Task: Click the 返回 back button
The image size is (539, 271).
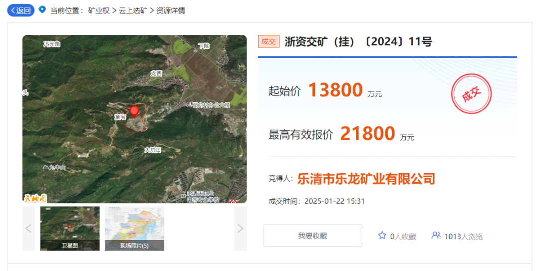Action: click(20, 10)
